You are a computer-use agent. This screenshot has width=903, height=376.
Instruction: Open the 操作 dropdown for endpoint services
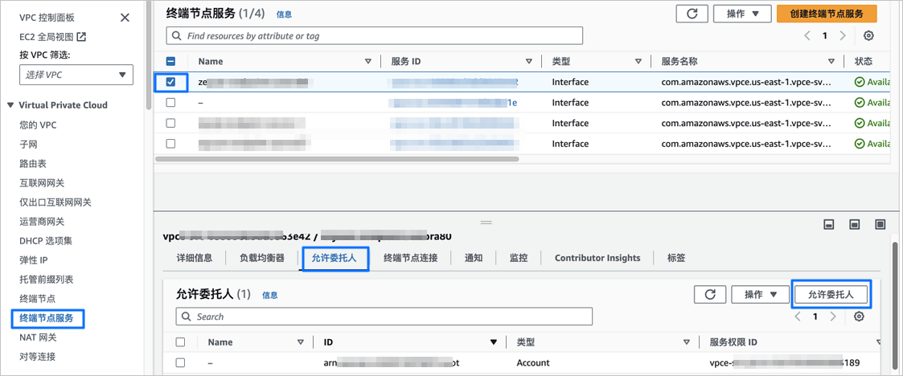pos(741,14)
